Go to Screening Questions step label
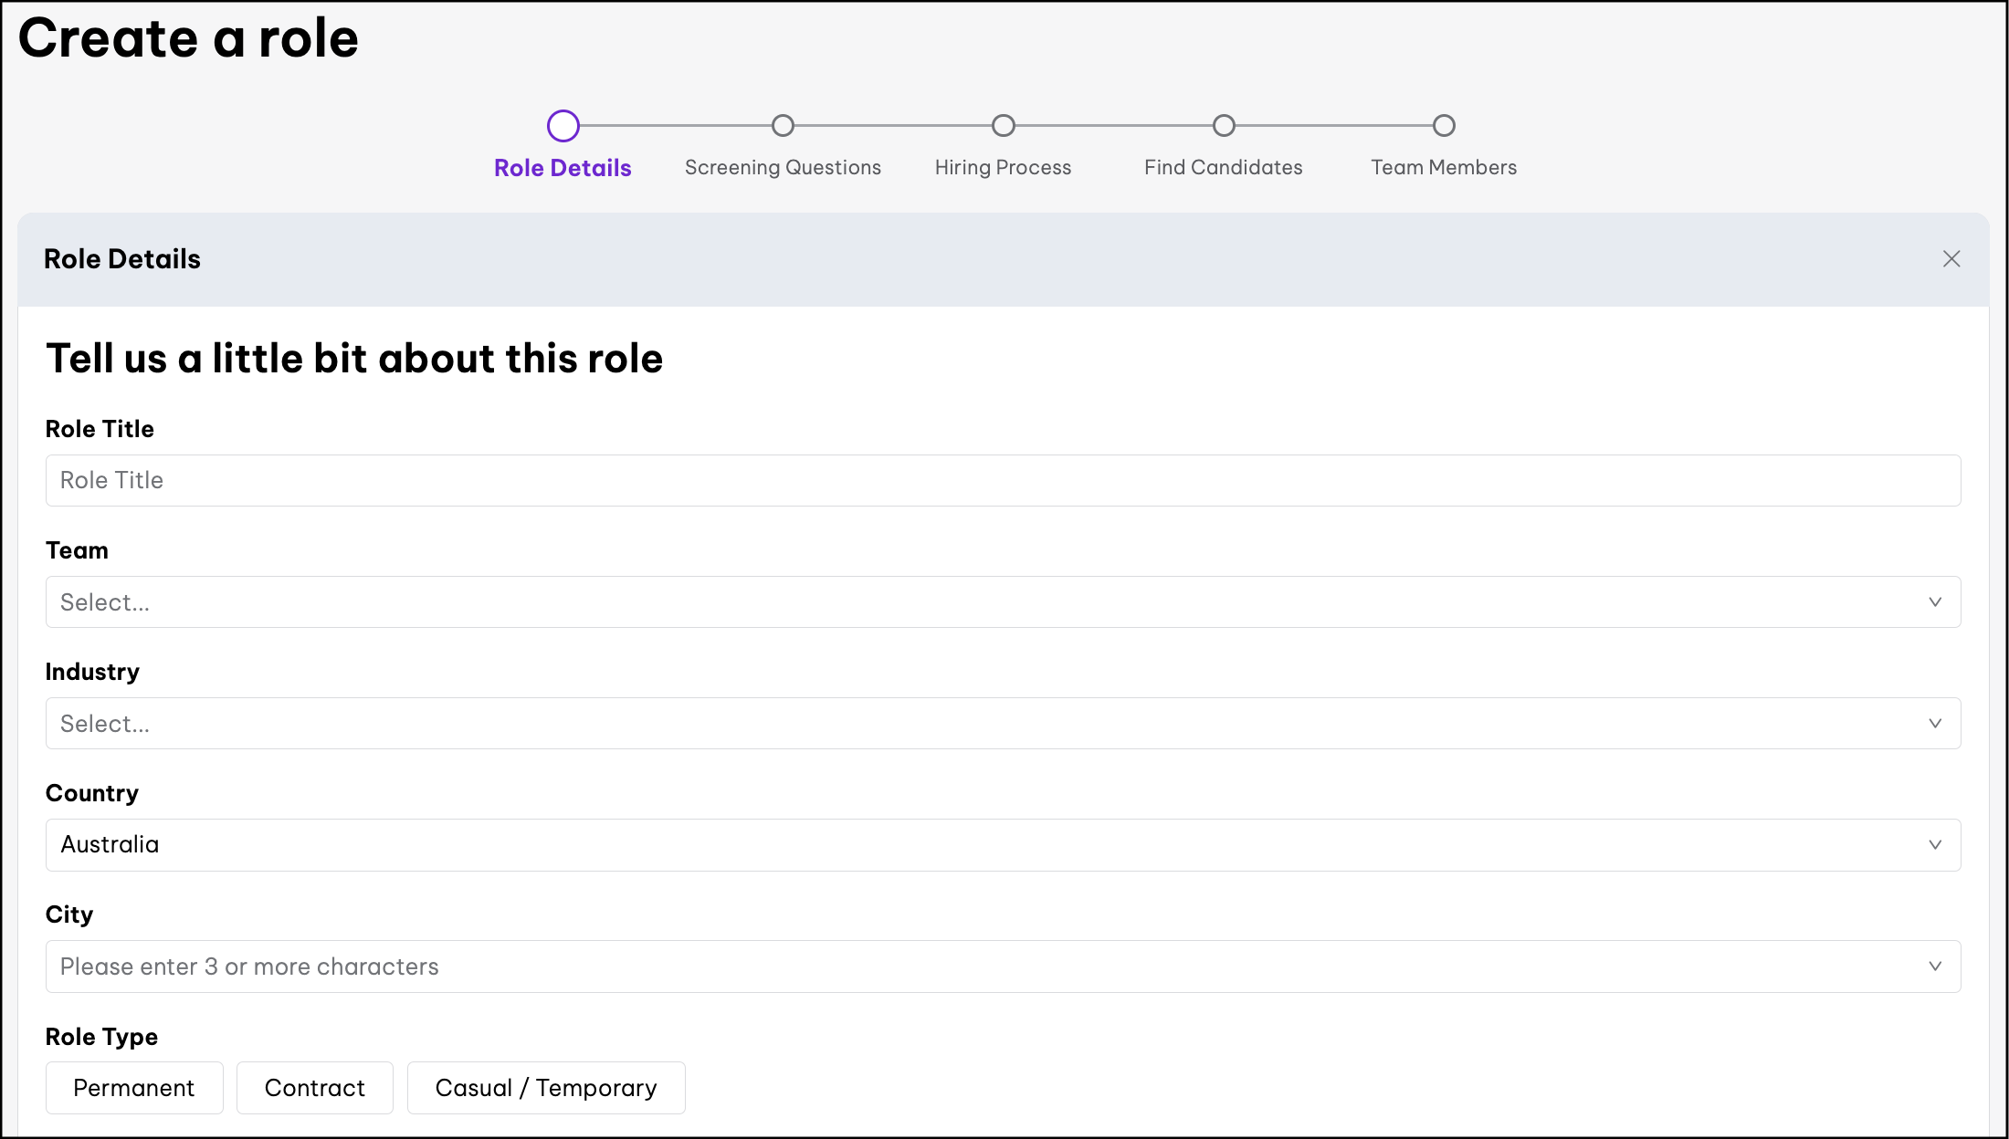This screenshot has height=1139, width=2009. [783, 168]
